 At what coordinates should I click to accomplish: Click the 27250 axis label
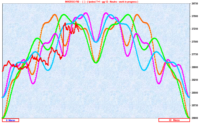195,29
